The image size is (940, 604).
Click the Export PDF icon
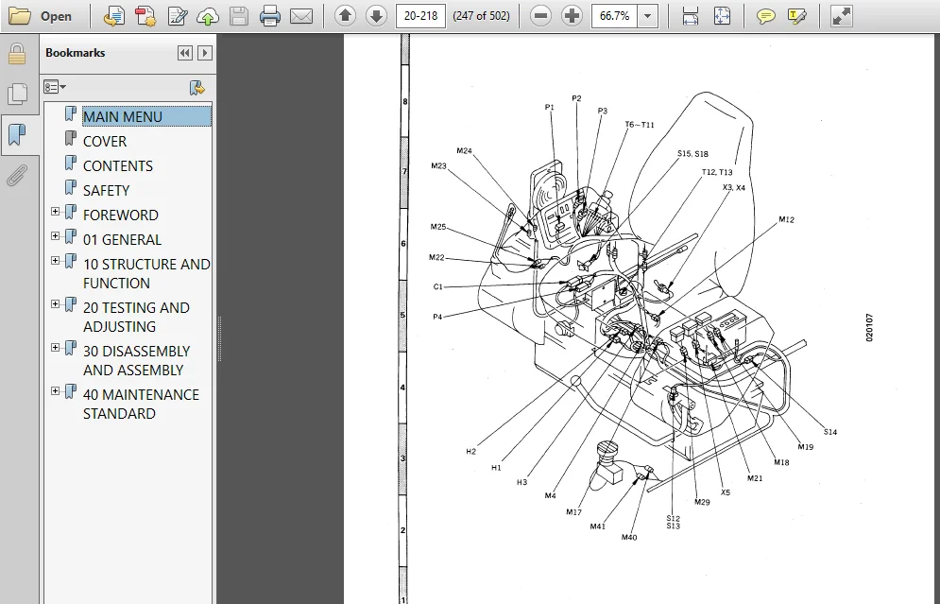114,16
